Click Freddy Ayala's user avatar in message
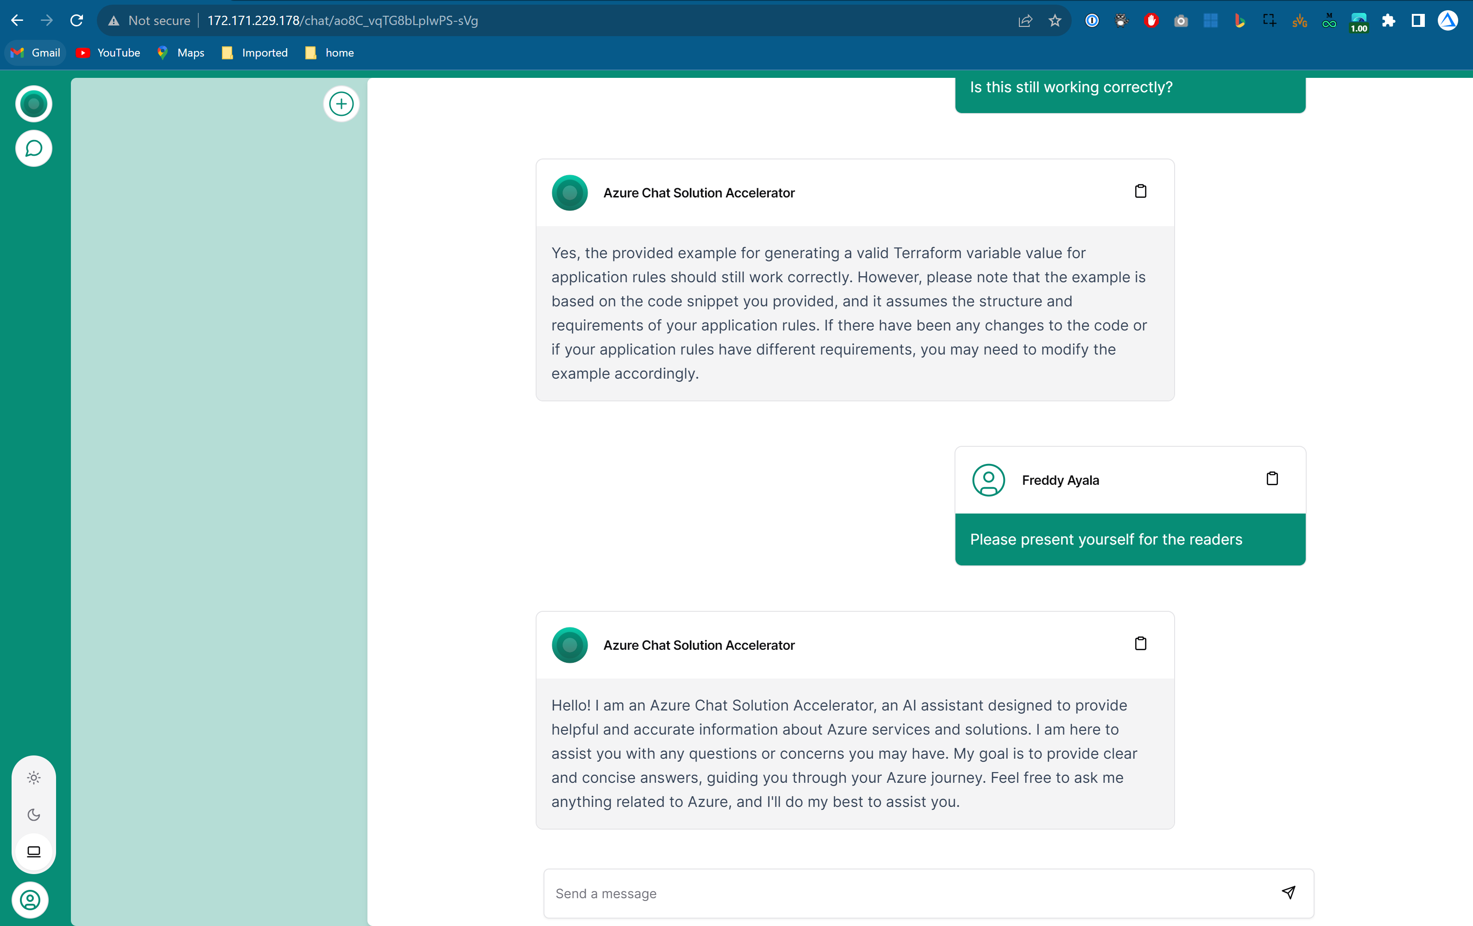The height and width of the screenshot is (926, 1473). point(988,480)
